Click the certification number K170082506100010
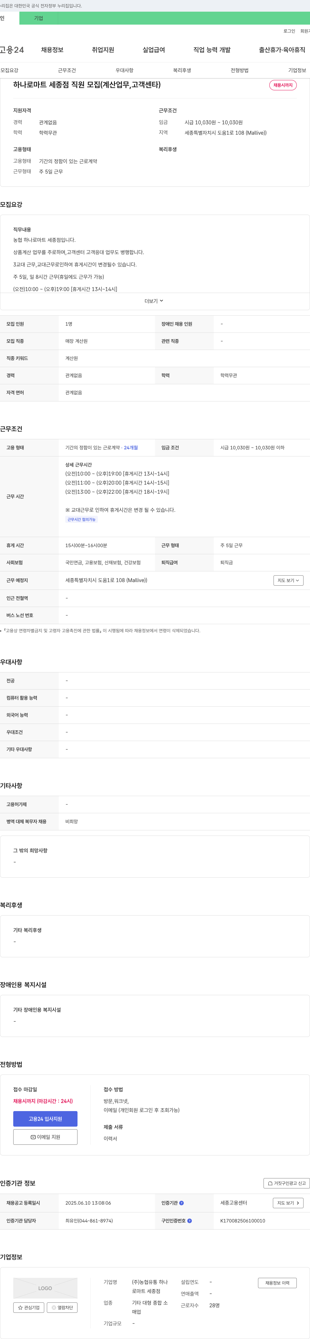 pos(243,1221)
